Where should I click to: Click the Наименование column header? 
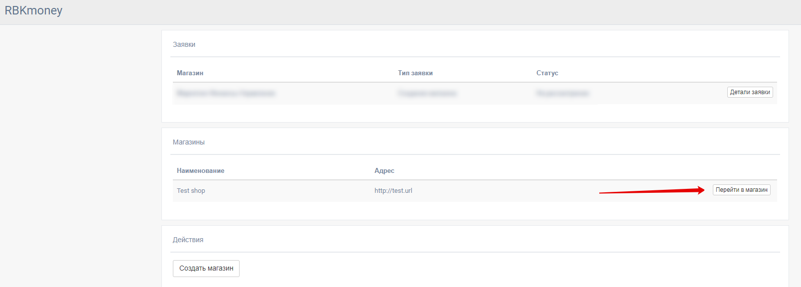click(200, 170)
